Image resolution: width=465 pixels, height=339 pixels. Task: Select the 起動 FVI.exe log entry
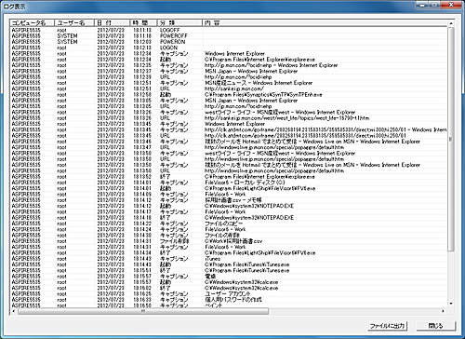click(x=229, y=188)
